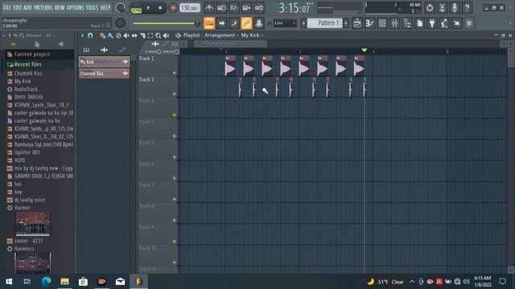Image resolution: width=515 pixels, height=289 pixels.
Task: Open the Playlist view icon
Action: (357, 23)
